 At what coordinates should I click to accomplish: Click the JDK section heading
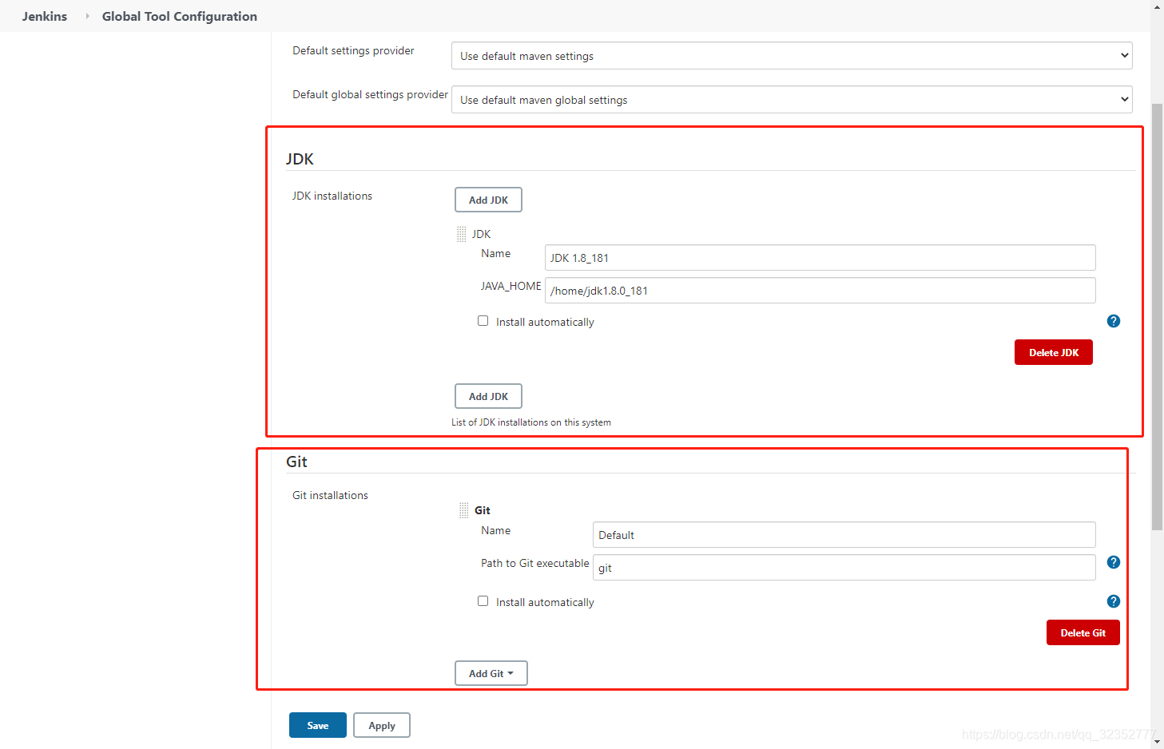click(x=300, y=159)
